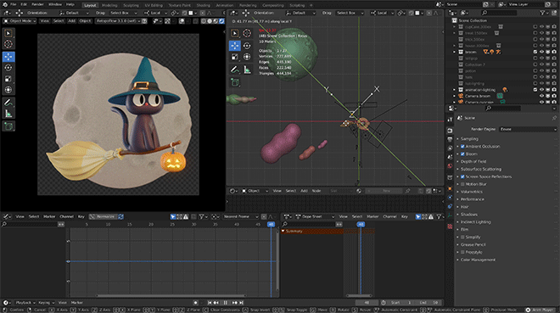Enable the Simplify checkbox
Screen dimensions: 560x313
click(x=462, y=237)
